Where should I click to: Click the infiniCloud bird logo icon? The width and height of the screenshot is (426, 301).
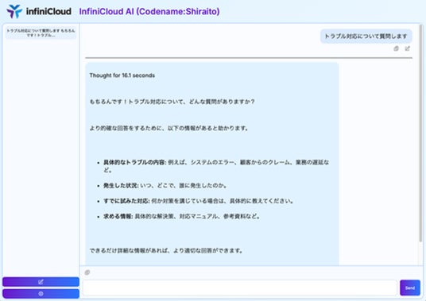coord(14,11)
